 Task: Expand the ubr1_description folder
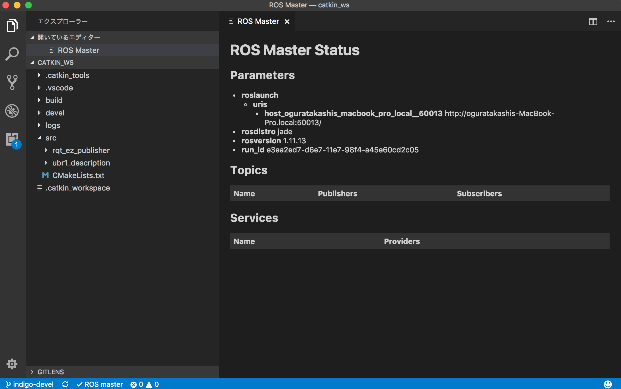[122, 163]
